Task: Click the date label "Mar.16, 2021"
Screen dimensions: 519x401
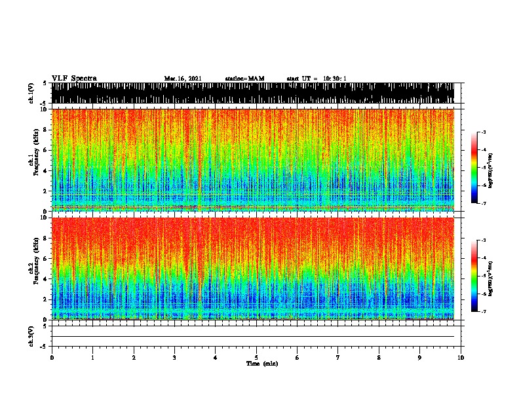Action: click(x=183, y=79)
